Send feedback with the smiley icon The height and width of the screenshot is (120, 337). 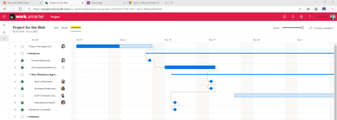(284, 17)
